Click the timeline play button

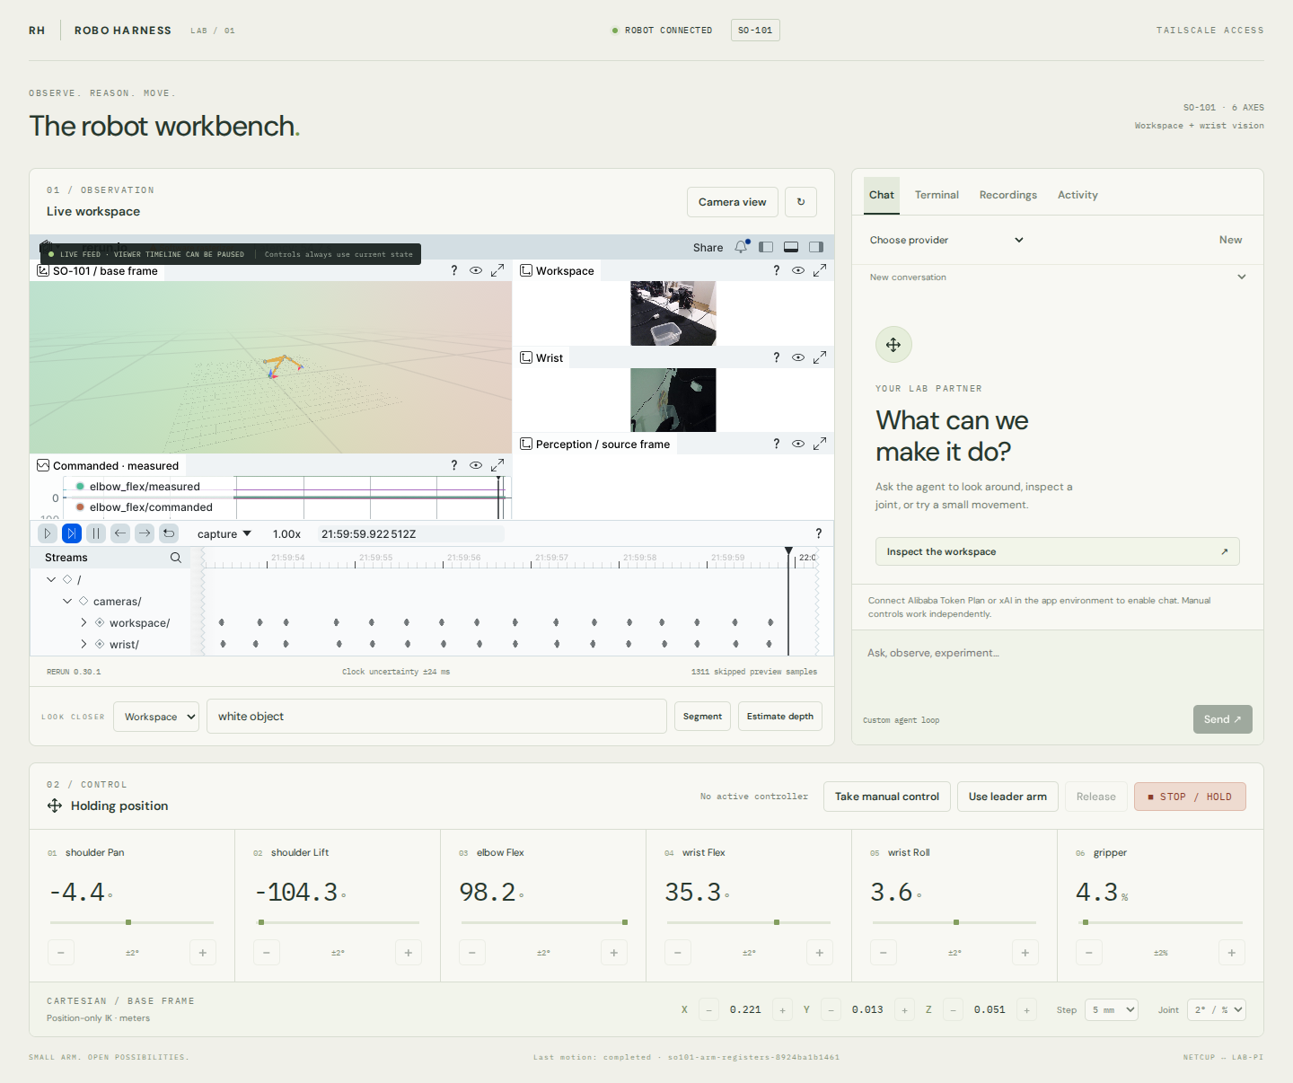coord(48,533)
